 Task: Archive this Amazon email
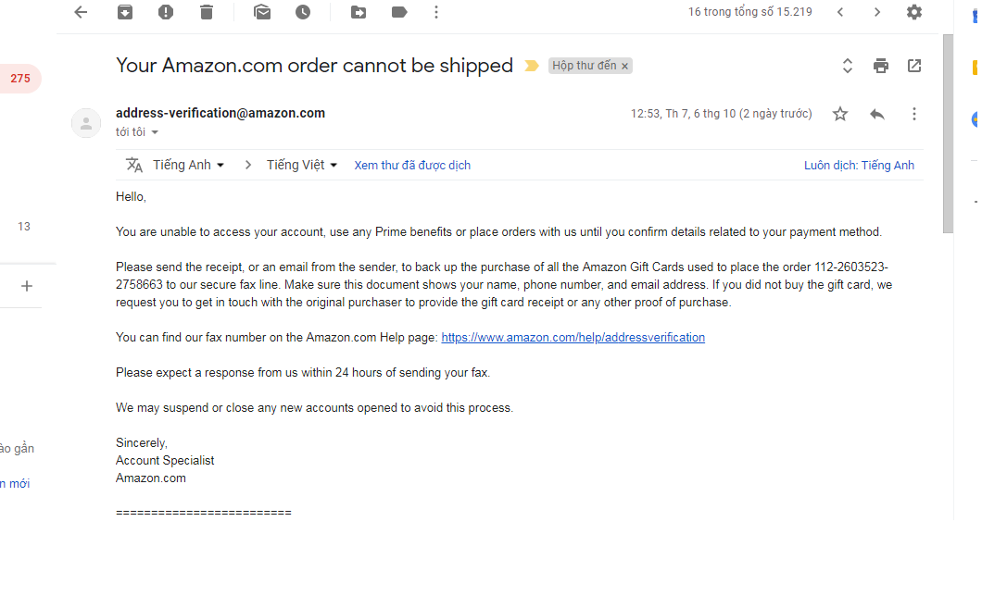(x=125, y=12)
